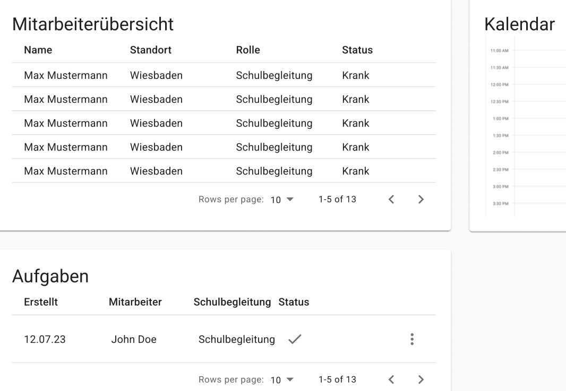Click the 1-5 of 13 pagination label
The height and width of the screenshot is (391, 566).
point(337,199)
